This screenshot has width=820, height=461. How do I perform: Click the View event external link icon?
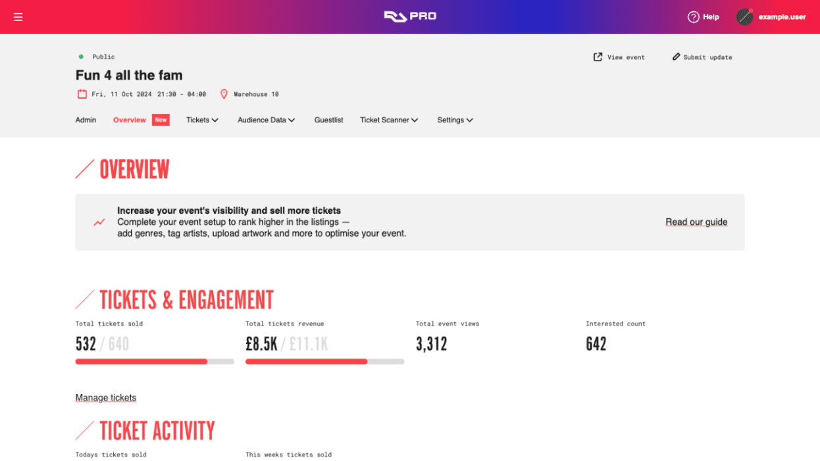[x=598, y=57]
